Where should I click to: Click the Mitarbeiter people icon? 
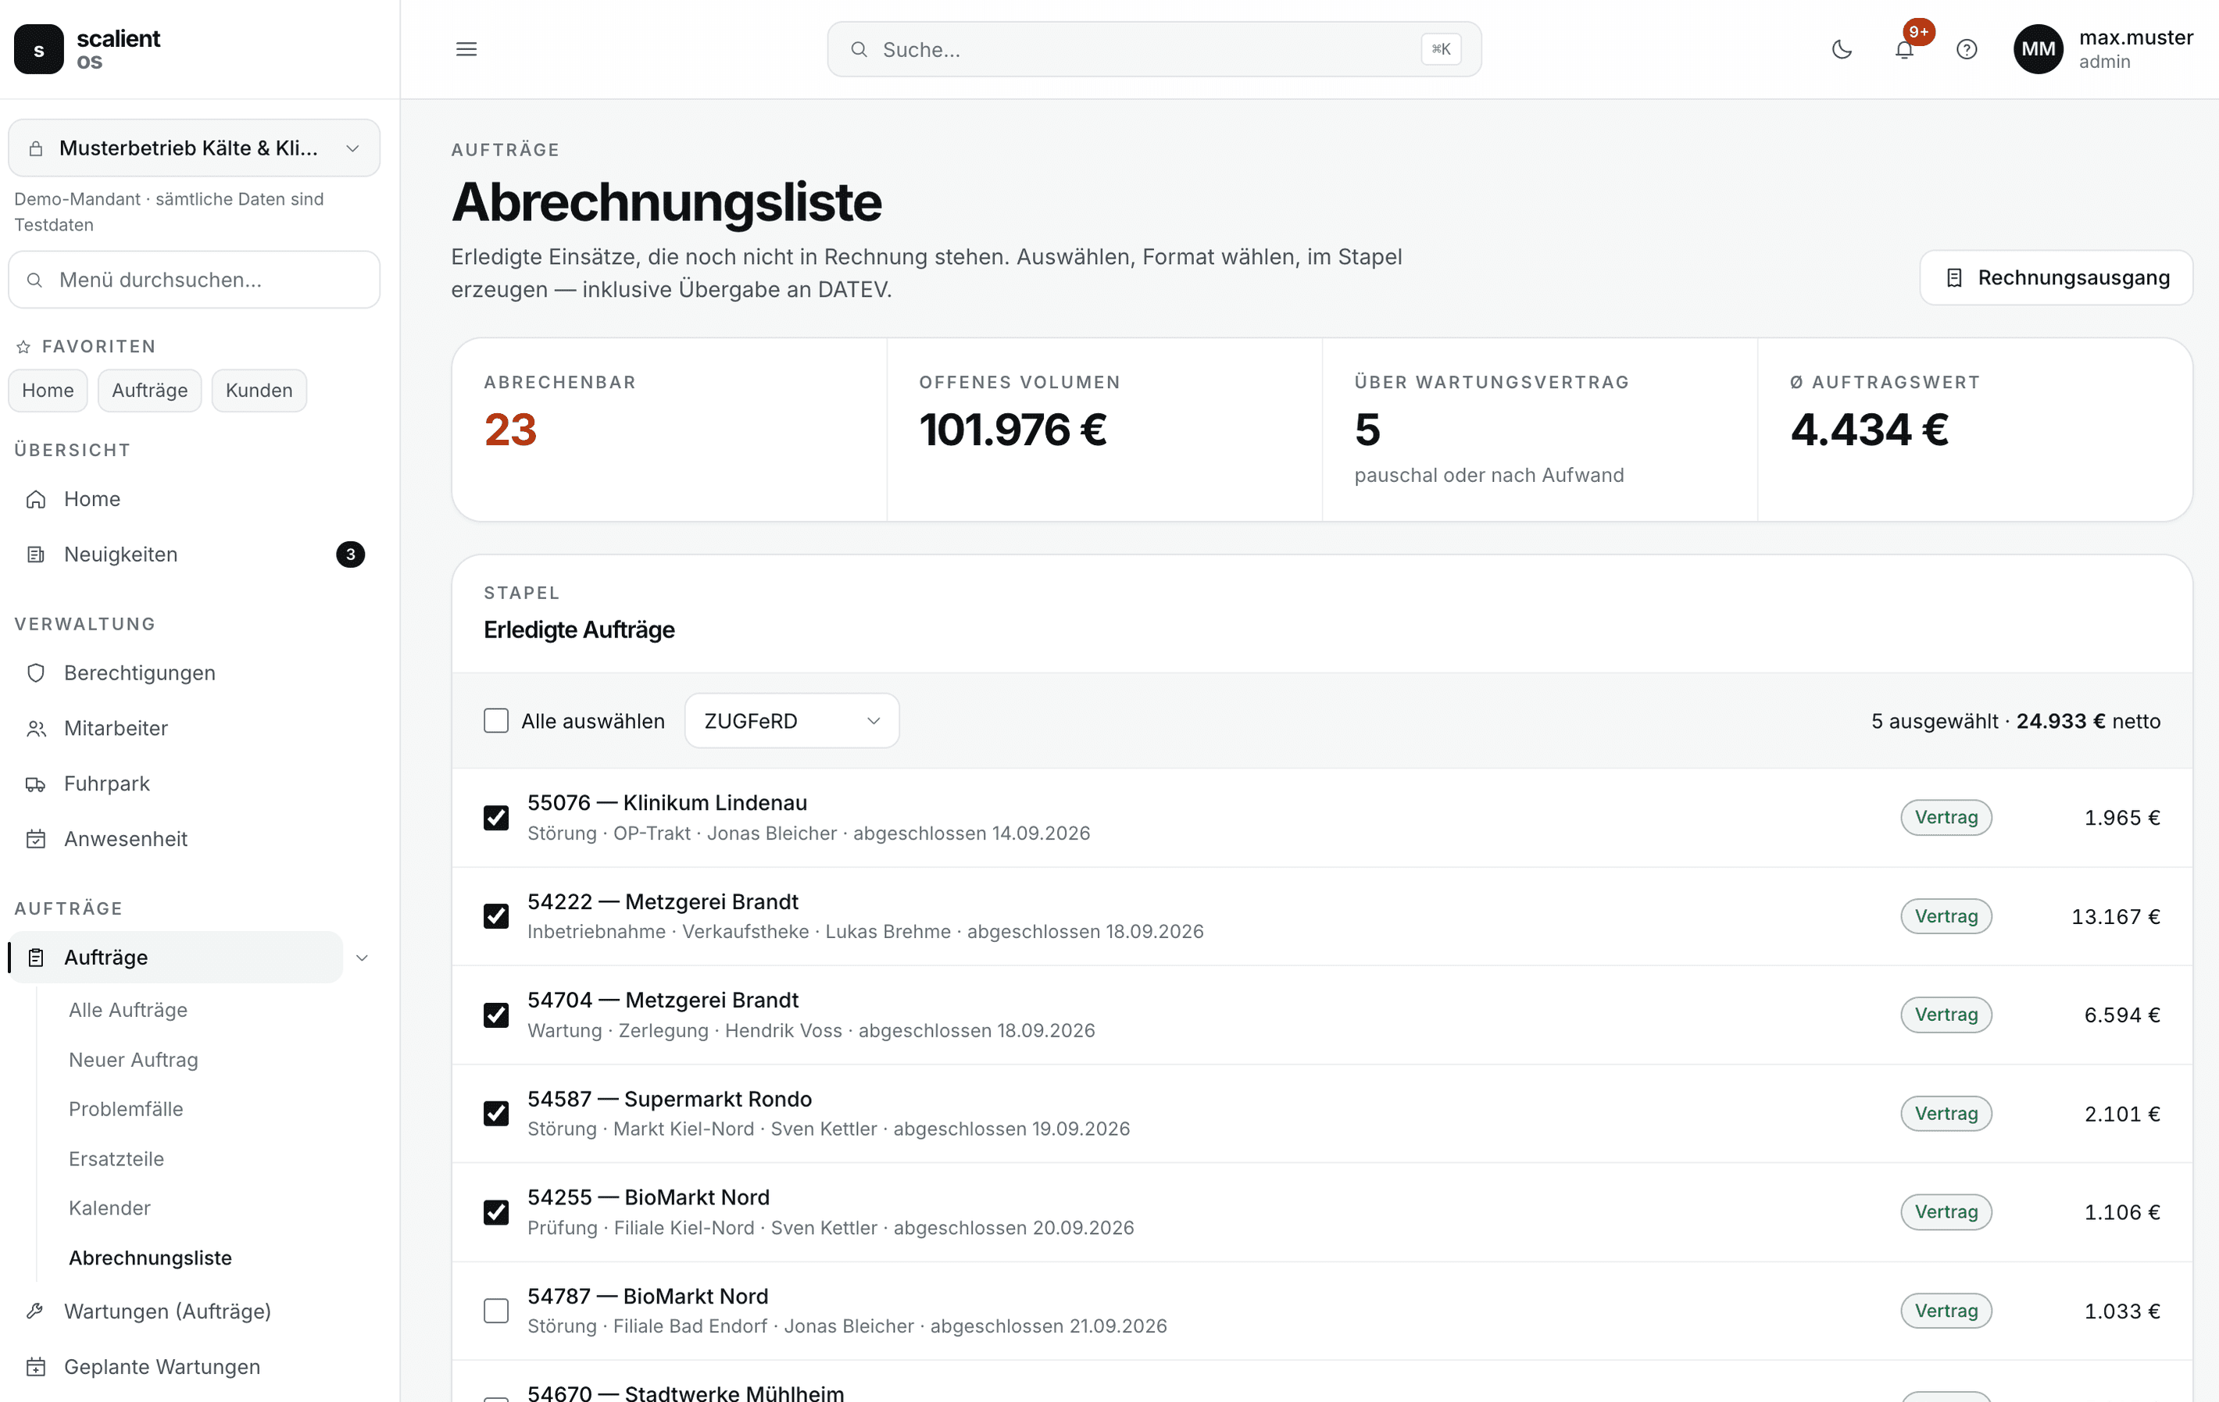36,728
